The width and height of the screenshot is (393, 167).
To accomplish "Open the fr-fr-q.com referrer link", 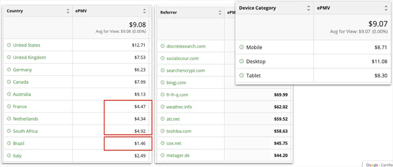I will [177, 95].
